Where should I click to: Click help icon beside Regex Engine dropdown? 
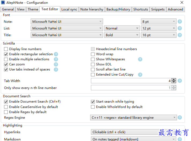point(180,117)
